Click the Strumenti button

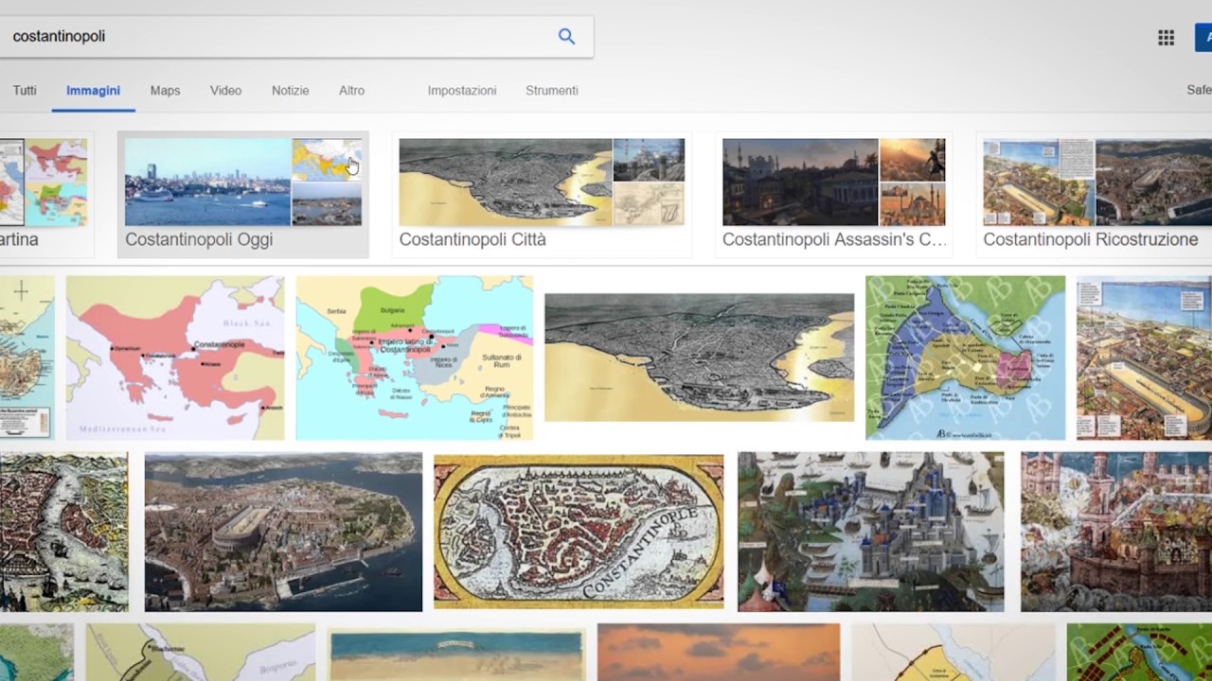coord(552,91)
